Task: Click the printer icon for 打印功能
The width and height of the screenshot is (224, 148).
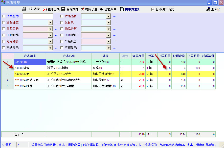Action: tap(24, 9)
